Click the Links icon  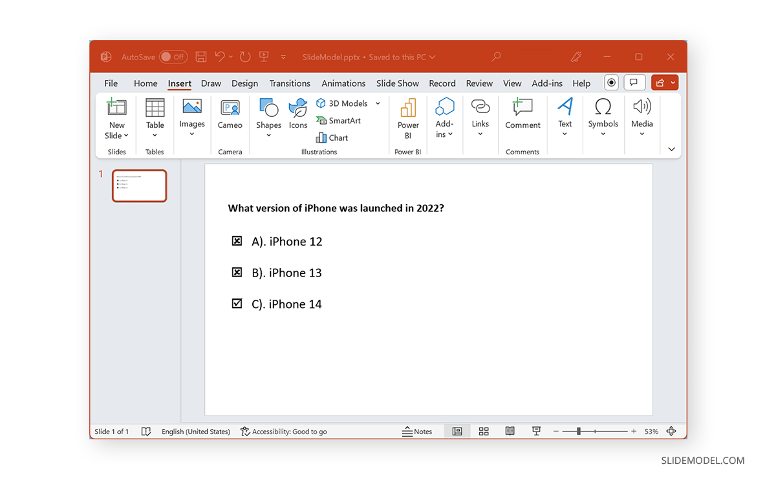coord(480,107)
